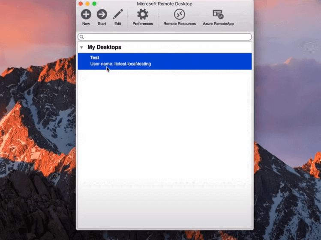Image resolution: width=321 pixels, height=240 pixels.
Task: Open Preferences gear icon
Action: coord(143,14)
